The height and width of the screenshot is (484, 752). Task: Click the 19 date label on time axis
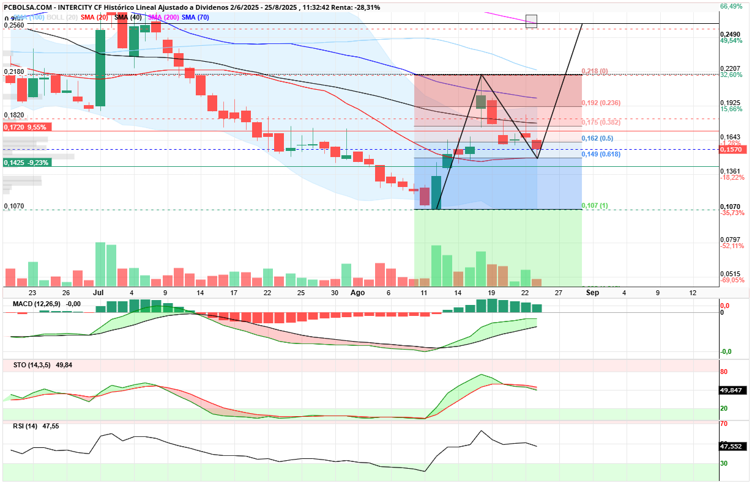pyautogui.click(x=491, y=293)
